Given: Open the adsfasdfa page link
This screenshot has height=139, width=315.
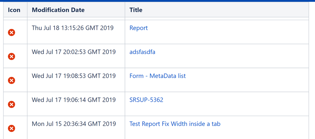Looking at the screenshot, I should pyautogui.click(x=142, y=52).
